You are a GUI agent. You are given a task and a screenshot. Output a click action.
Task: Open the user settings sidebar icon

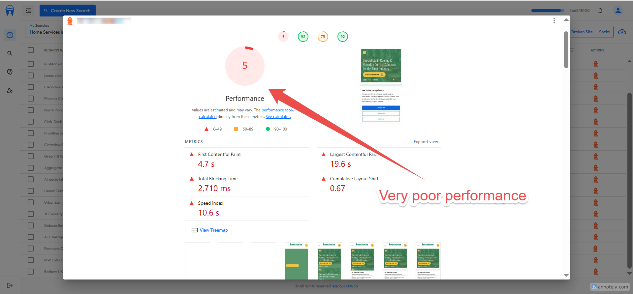(x=10, y=90)
